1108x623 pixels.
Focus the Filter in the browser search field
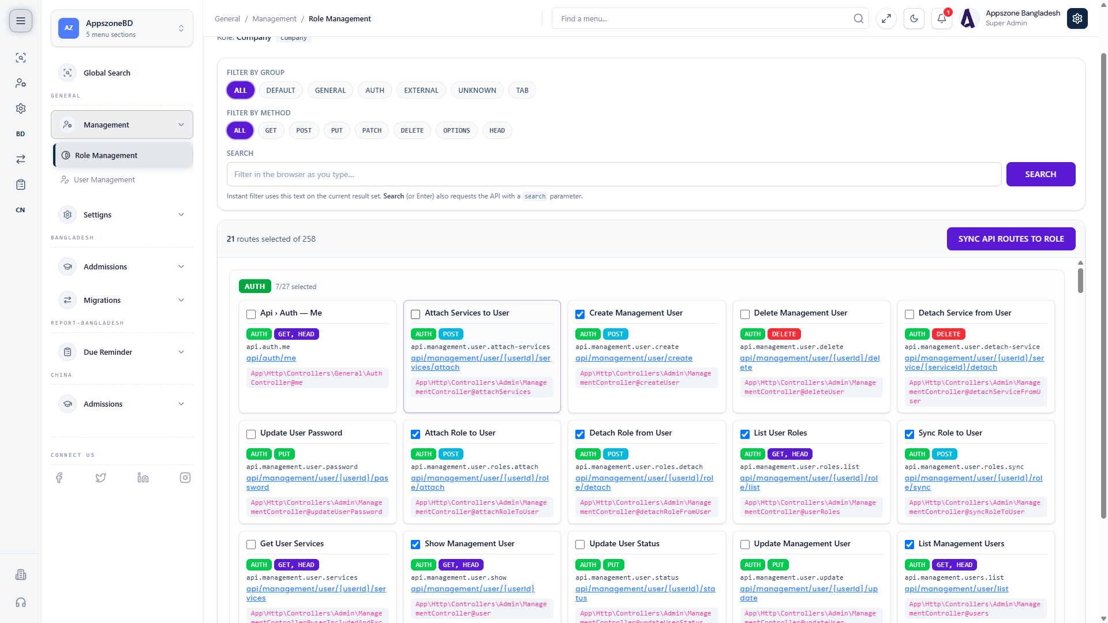click(614, 174)
